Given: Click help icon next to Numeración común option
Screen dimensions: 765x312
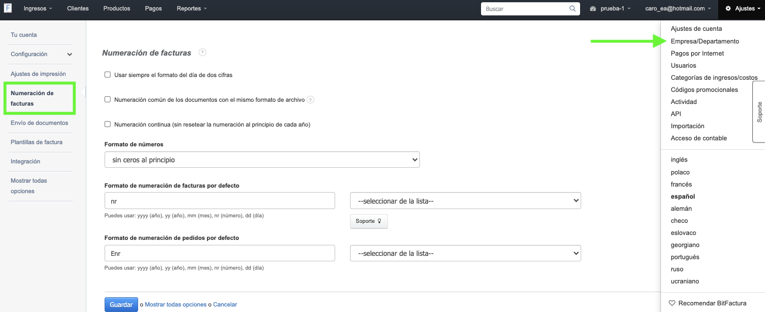Looking at the screenshot, I should [x=310, y=100].
